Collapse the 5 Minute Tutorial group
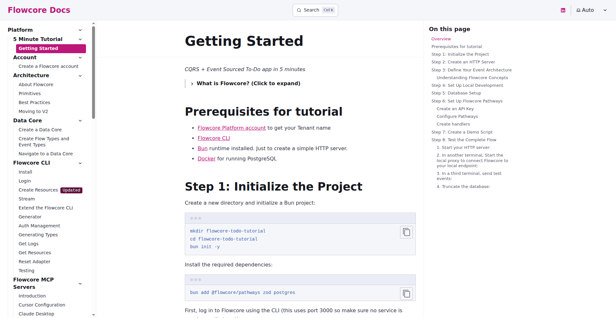Image resolution: width=616 pixels, height=318 pixels. tap(80, 39)
